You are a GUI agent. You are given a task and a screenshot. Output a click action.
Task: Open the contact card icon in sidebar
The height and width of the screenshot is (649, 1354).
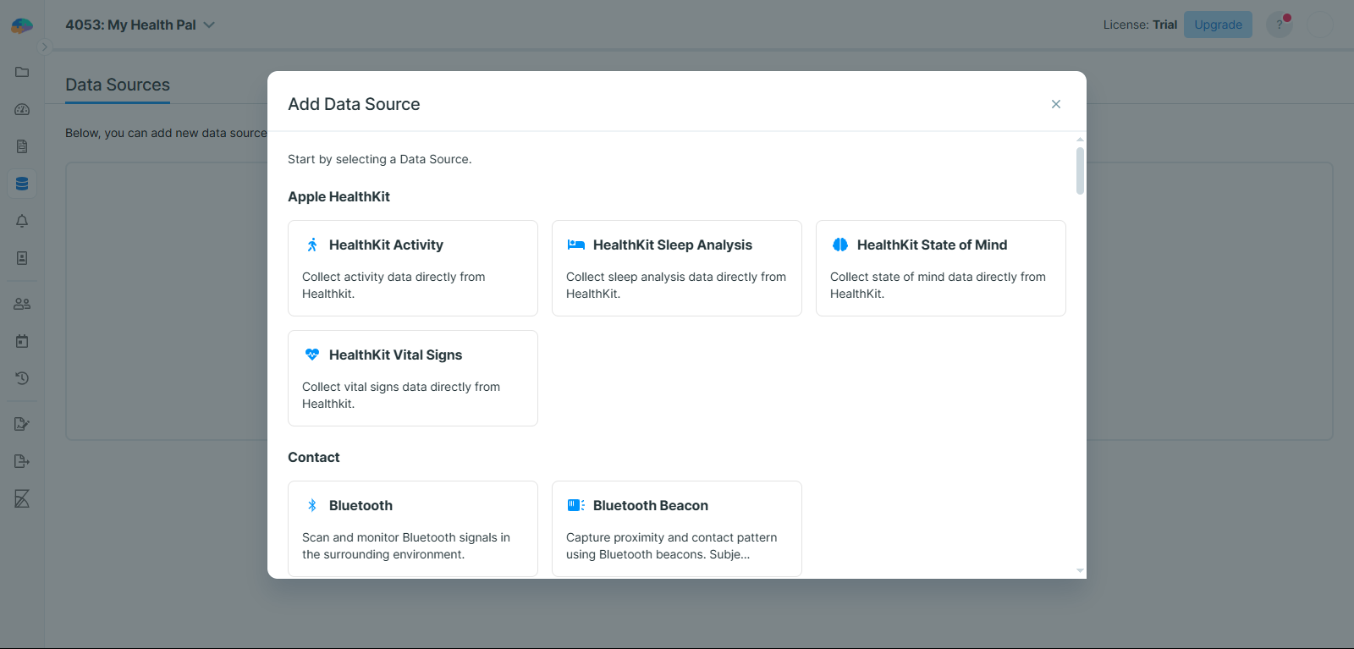(22, 258)
